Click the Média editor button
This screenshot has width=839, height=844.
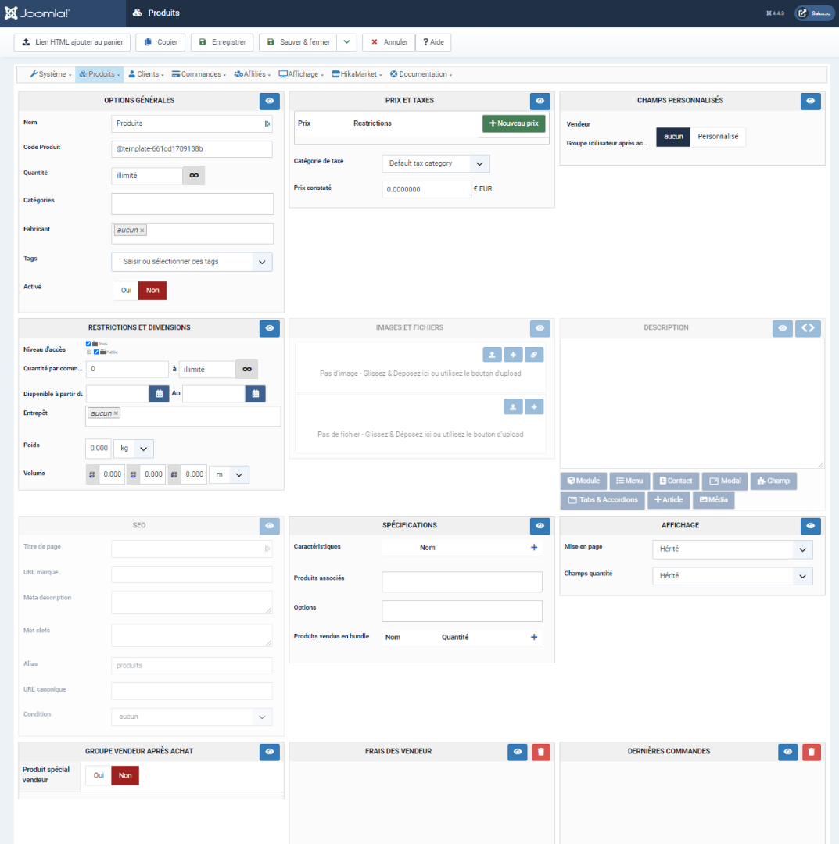tap(714, 500)
